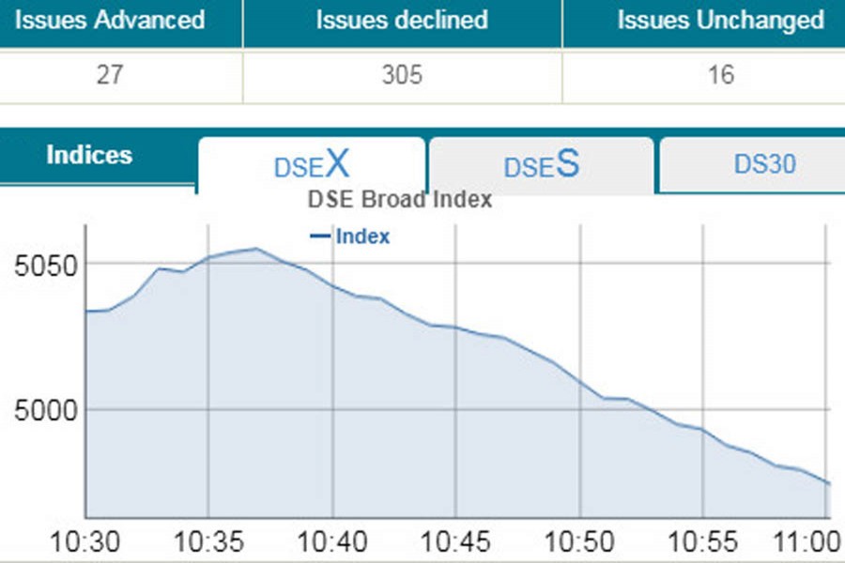The height and width of the screenshot is (563, 845).
Task: Click the Issues Advanced column header
Action: (109, 20)
